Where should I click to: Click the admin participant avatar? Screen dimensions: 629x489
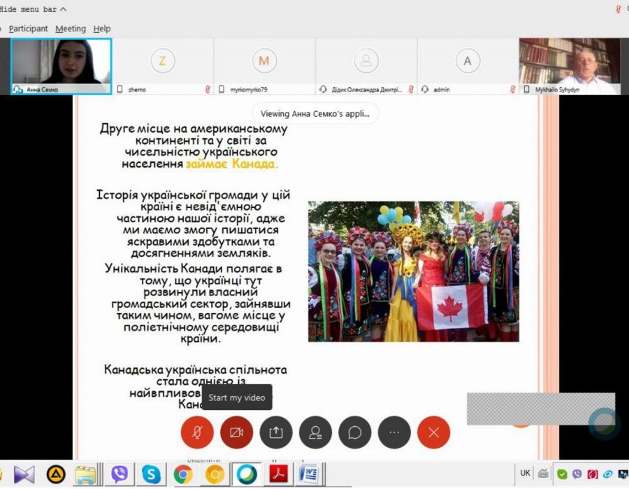(x=468, y=61)
